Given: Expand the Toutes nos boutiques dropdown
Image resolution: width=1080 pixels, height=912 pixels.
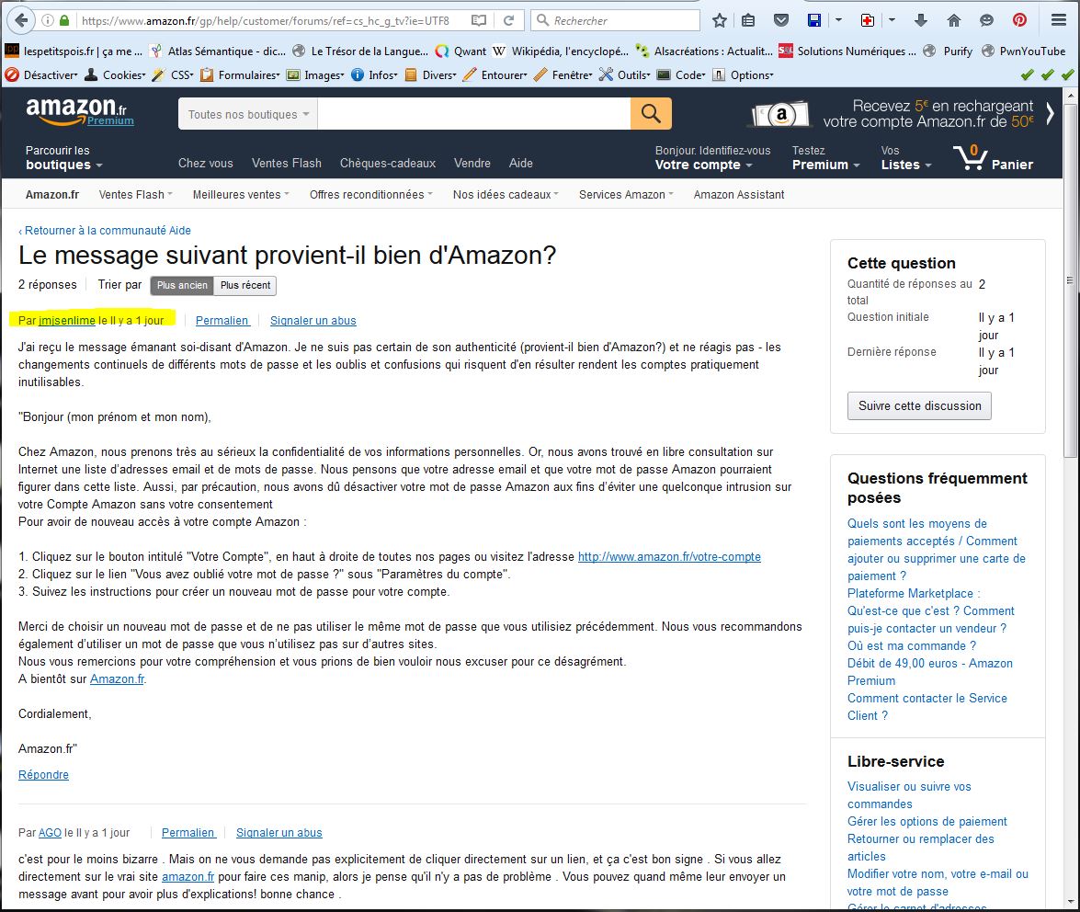Looking at the screenshot, I should (248, 115).
